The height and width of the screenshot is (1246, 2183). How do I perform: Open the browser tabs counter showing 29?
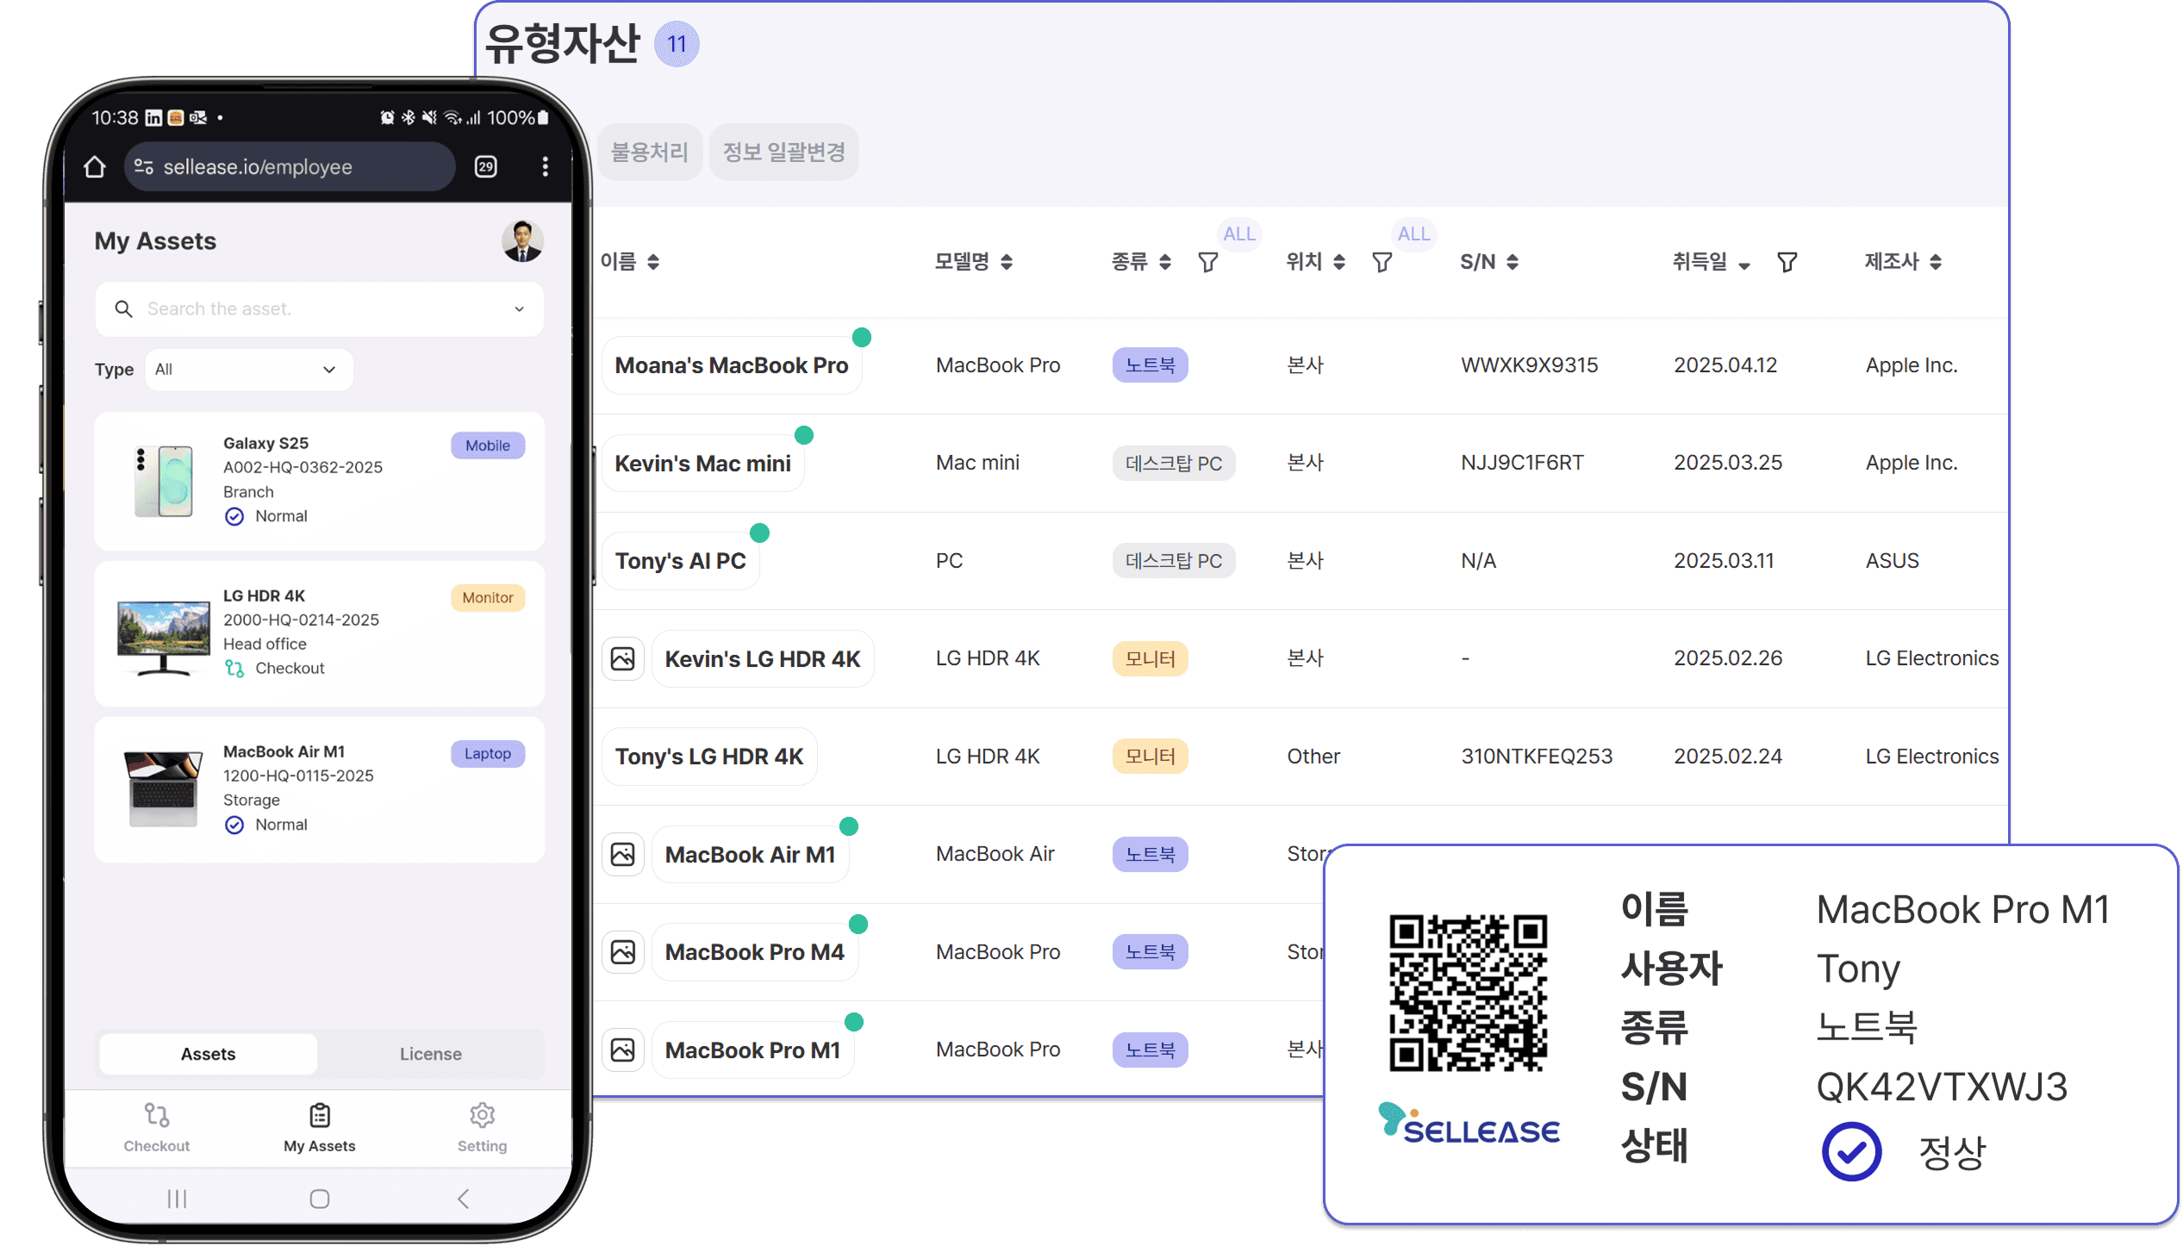(486, 167)
